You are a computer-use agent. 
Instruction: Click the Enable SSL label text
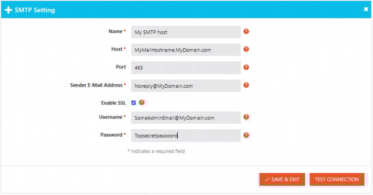click(113, 103)
